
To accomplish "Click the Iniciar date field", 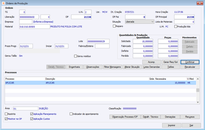I will tap(61, 46).
